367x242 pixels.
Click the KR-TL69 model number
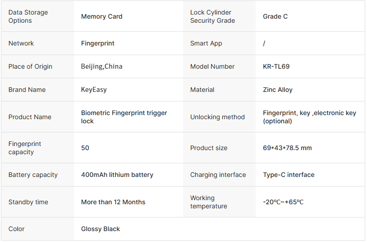point(276,66)
